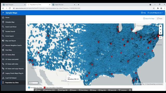
Task: Go forward in browser history
Action: pyautogui.click(x=6, y=8)
